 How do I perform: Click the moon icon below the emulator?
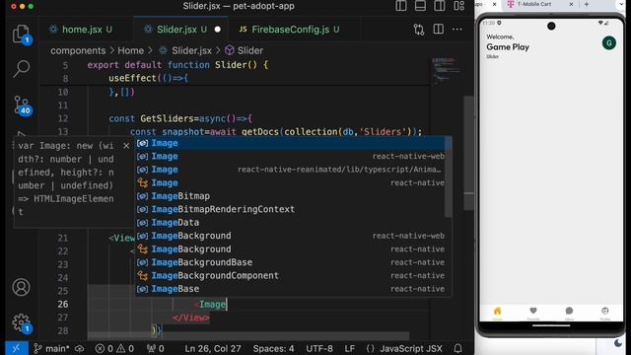click(x=618, y=343)
